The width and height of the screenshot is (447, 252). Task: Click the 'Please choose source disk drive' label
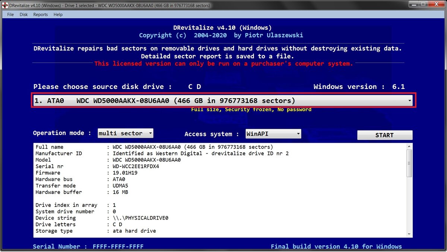[102, 87]
